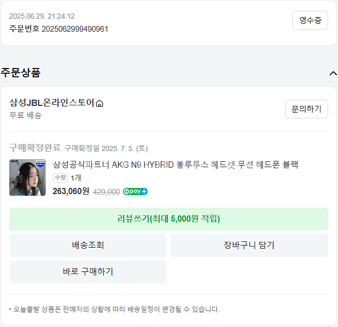Viewport: 338px width, 327px height.
Task: Click the store home icon beside 삼성JBL온라인스토어
Action: tap(100, 103)
